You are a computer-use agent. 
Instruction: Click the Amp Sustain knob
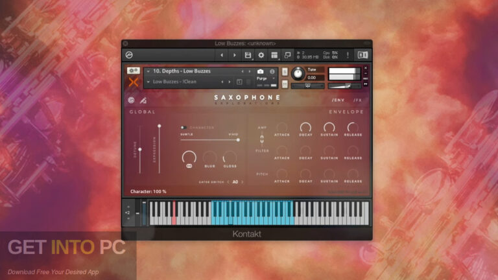coord(329,128)
